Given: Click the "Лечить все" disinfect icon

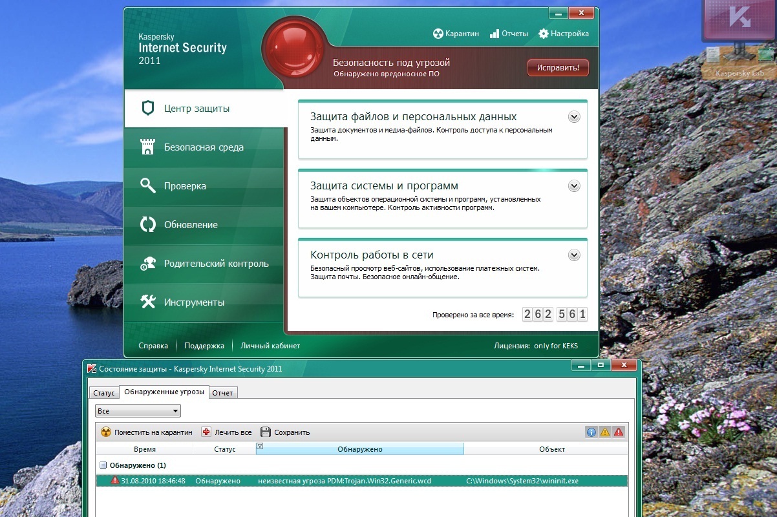Looking at the screenshot, I should pyautogui.click(x=206, y=432).
